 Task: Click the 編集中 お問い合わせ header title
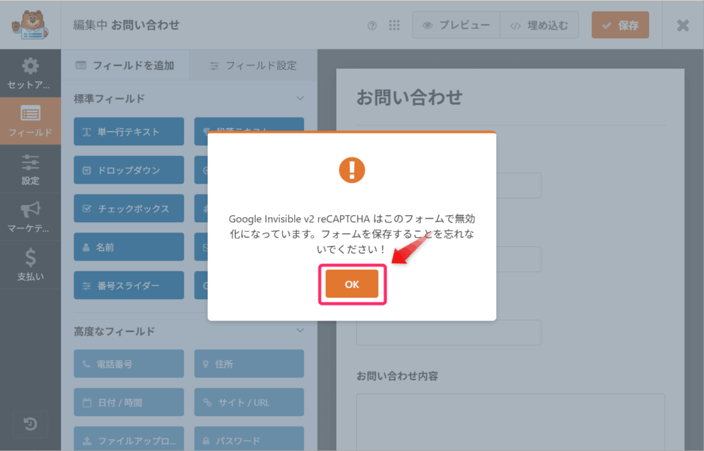tap(126, 25)
